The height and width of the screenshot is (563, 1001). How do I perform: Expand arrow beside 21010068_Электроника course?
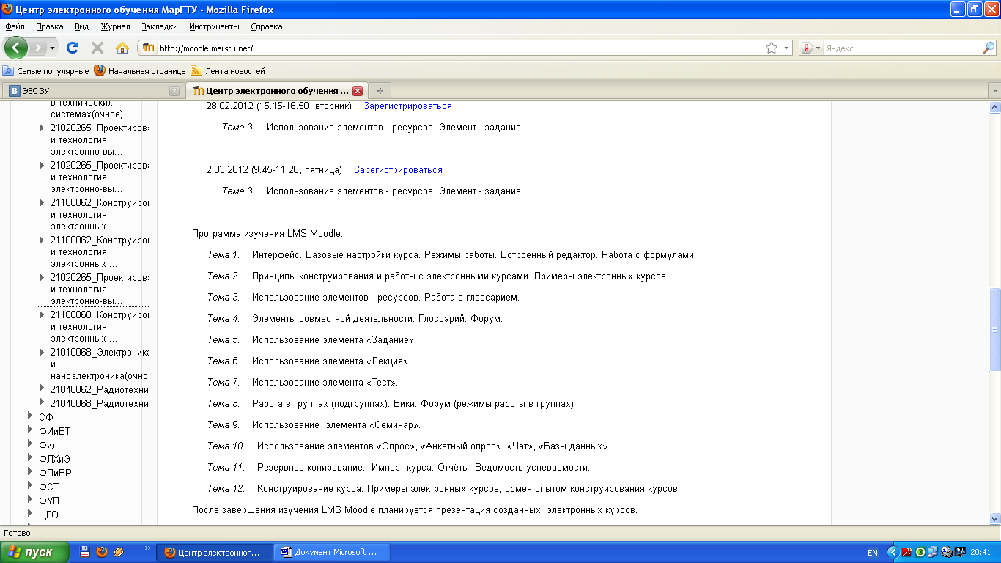click(42, 352)
